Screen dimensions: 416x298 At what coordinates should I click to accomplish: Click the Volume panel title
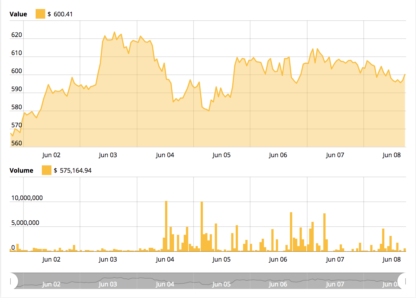tap(21, 170)
